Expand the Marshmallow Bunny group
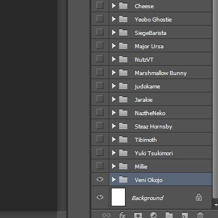The width and height of the screenshot is (218, 218). [114, 73]
